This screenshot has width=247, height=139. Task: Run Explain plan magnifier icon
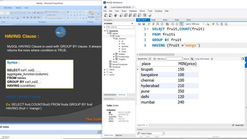(158, 24)
